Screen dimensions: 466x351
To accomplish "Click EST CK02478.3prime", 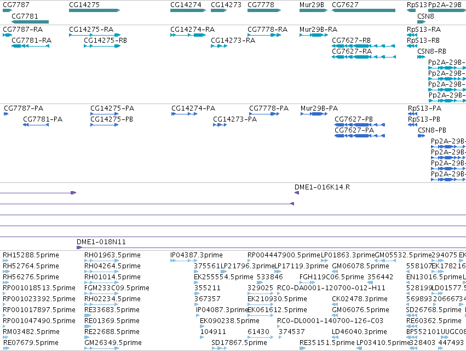I will pos(335,304).
